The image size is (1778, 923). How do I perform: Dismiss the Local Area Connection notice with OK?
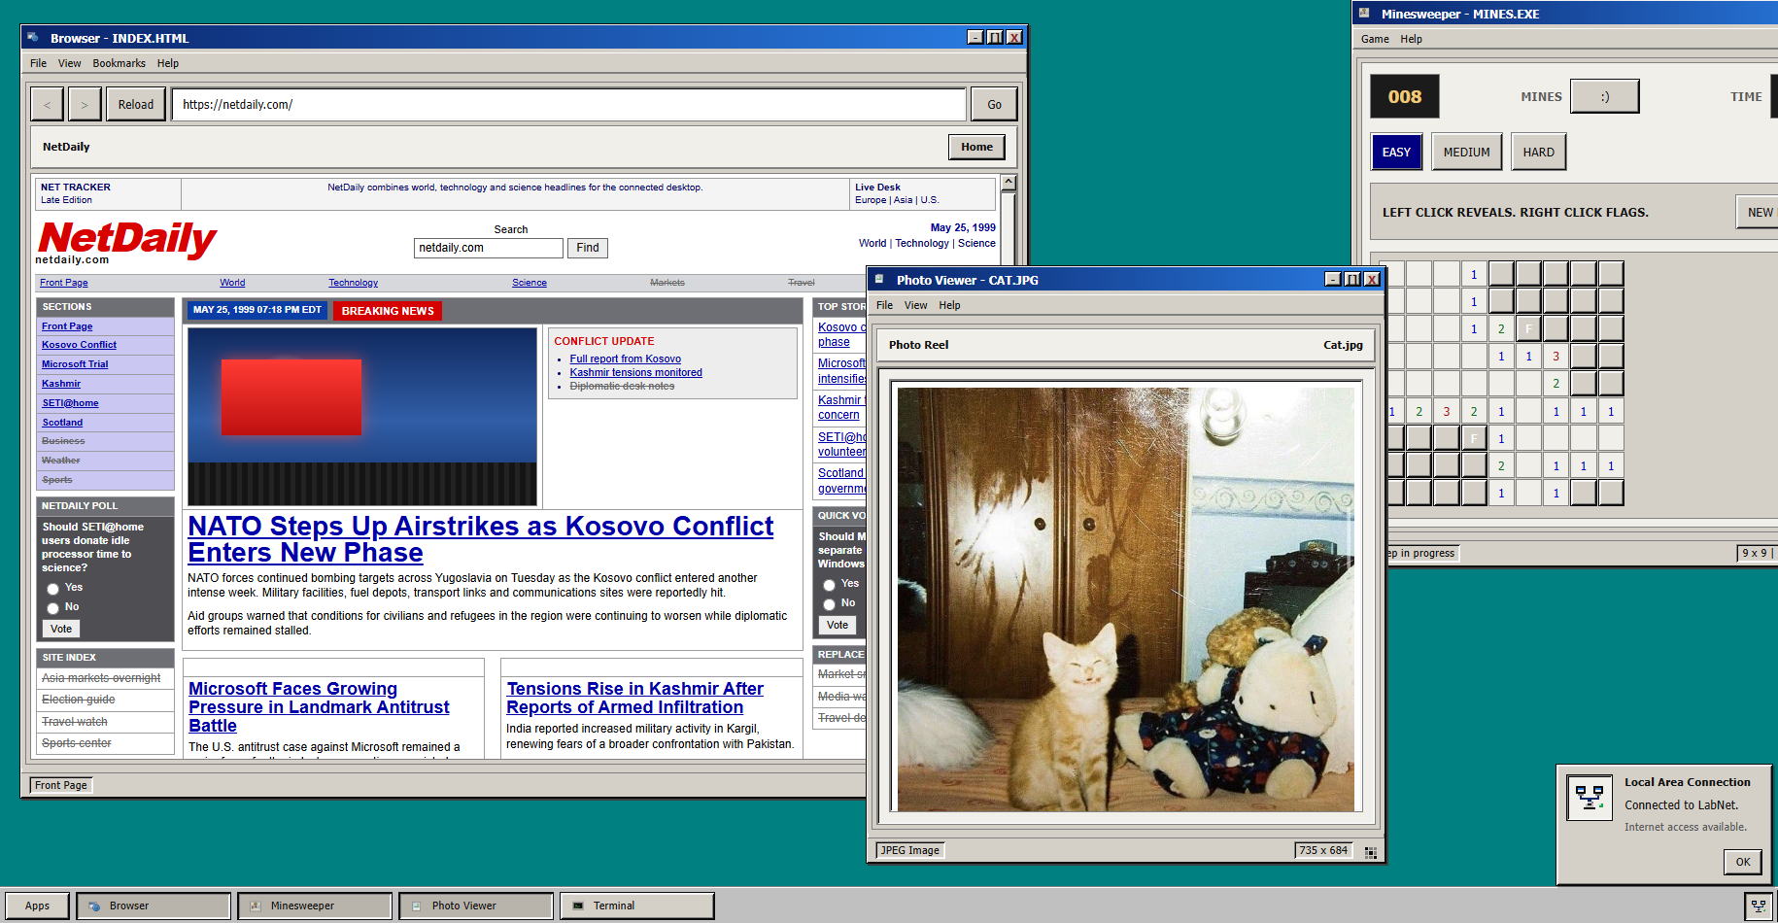click(1742, 862)
